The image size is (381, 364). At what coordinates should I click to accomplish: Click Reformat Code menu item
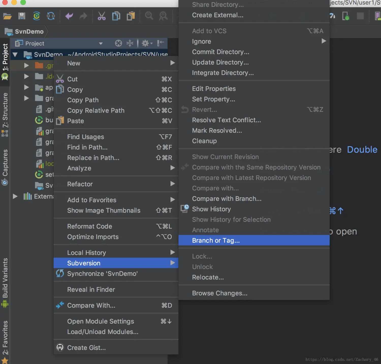coord(116,226)
